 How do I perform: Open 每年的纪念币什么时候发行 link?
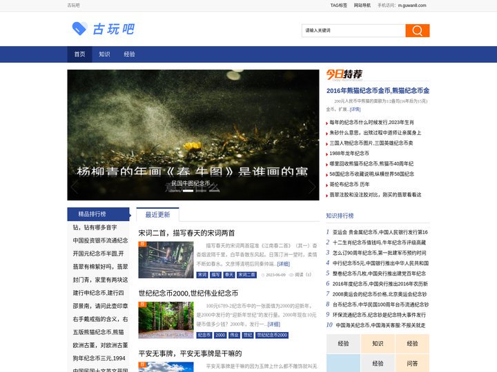pyautogui.click(x=371, y=123)
